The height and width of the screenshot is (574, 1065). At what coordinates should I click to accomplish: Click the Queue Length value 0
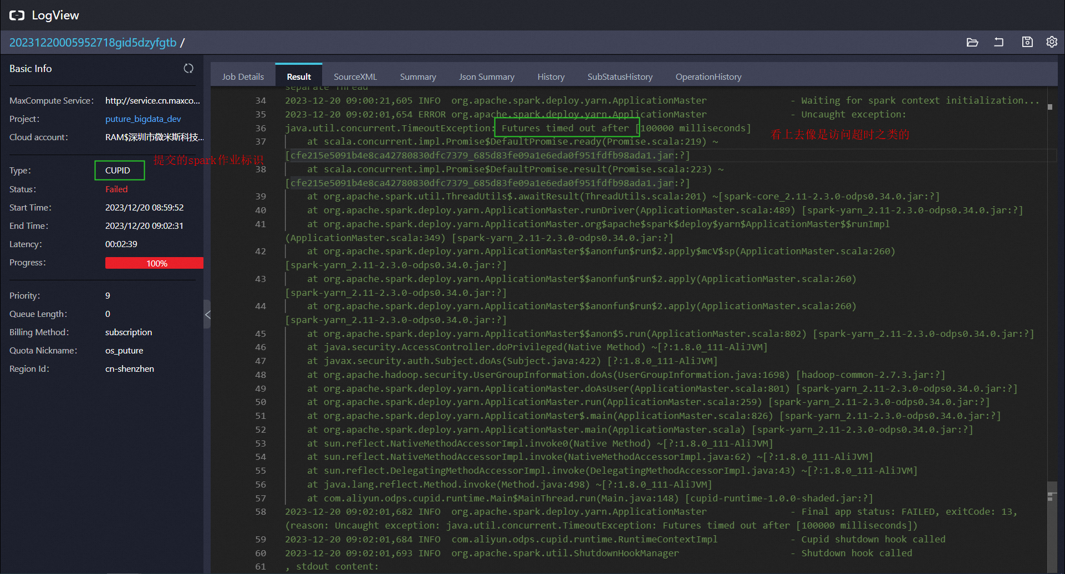tap(108, 314)
